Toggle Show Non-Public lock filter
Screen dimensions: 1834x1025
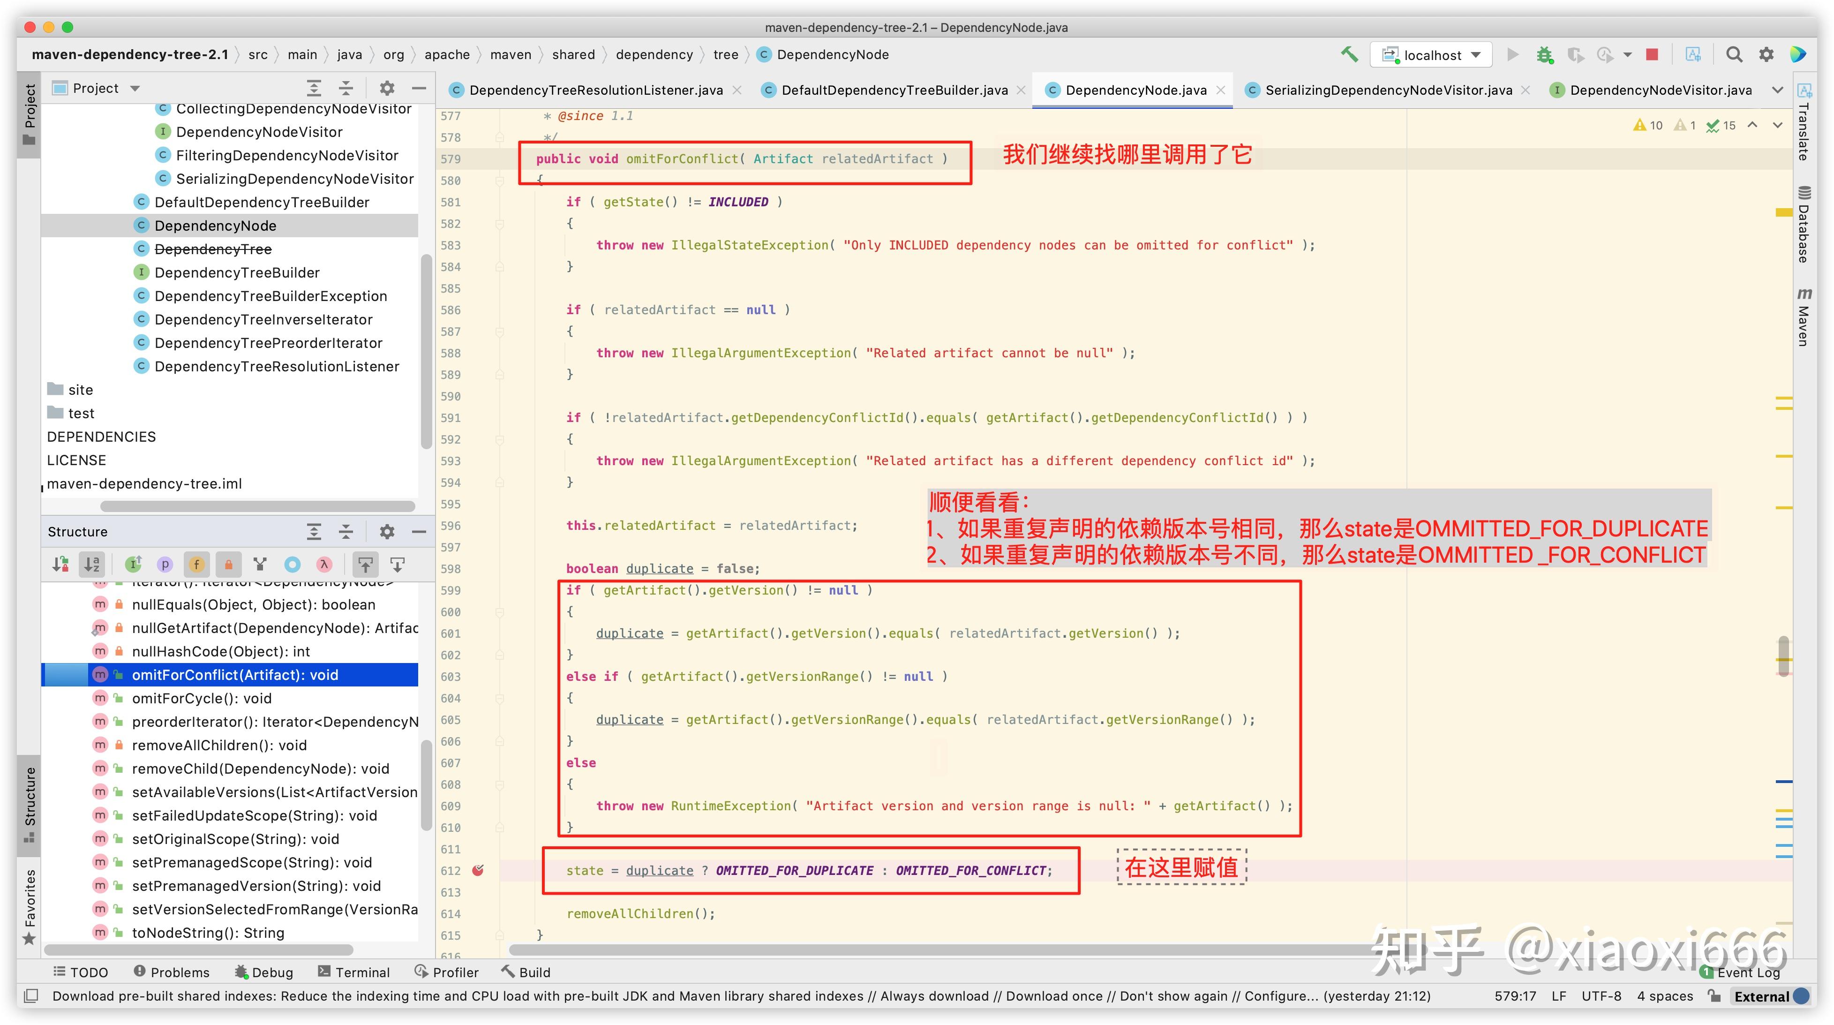(x=228, y=565)
